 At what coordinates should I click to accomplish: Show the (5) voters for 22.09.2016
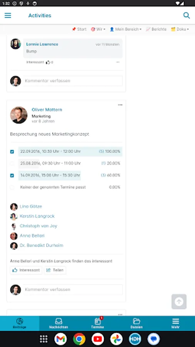(x=101, y=152)
